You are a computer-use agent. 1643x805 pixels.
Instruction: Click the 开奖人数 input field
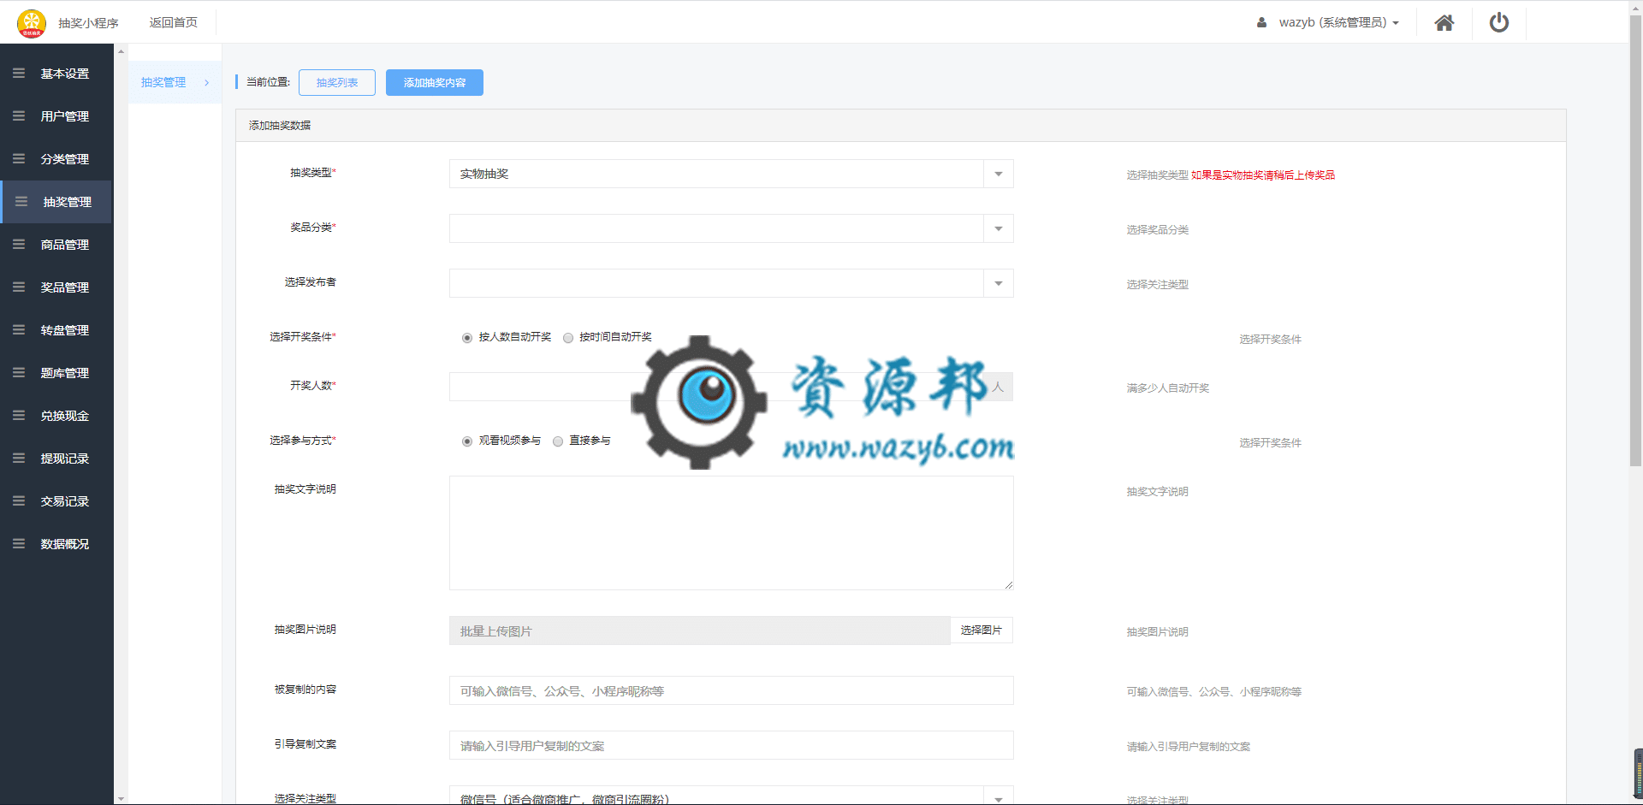click(x=715, y=387)
